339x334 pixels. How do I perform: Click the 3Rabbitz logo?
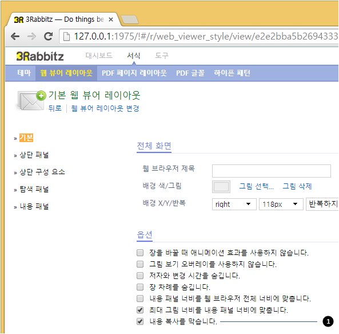tap(40, 56)
